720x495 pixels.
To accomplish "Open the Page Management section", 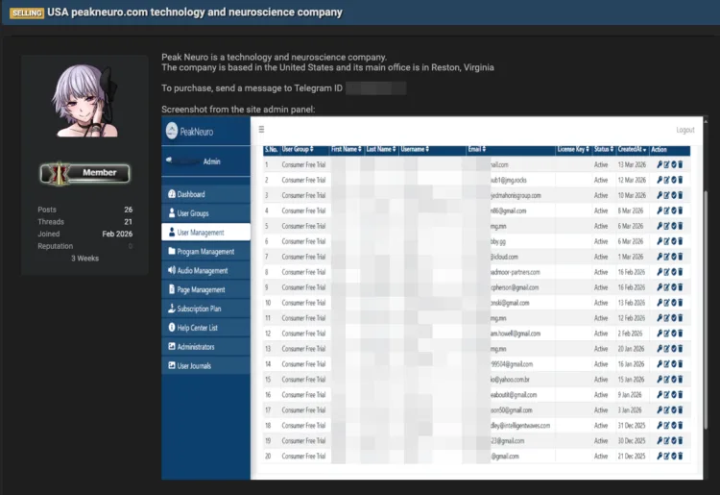I will pyautogui.click(x=206, y=289).
